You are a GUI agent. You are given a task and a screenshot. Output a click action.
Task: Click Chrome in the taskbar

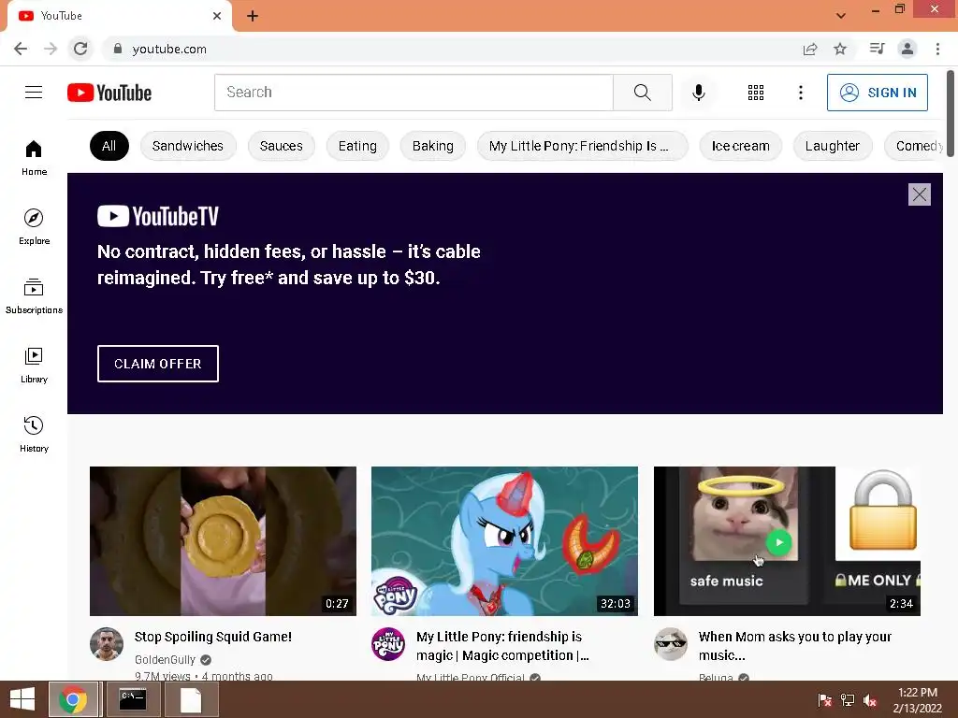[73, 699]
